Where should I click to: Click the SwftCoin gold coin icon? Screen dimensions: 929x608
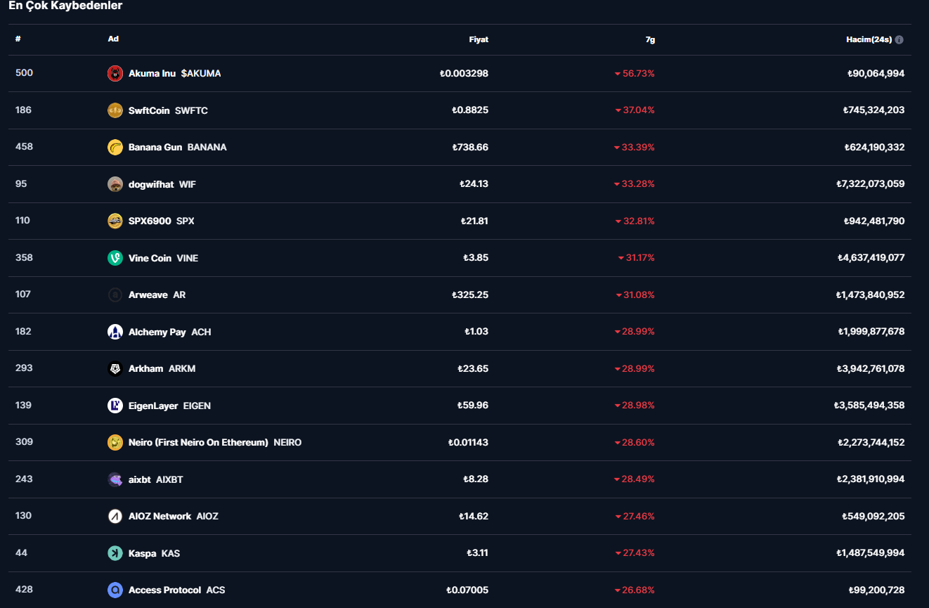click(115, 110)
